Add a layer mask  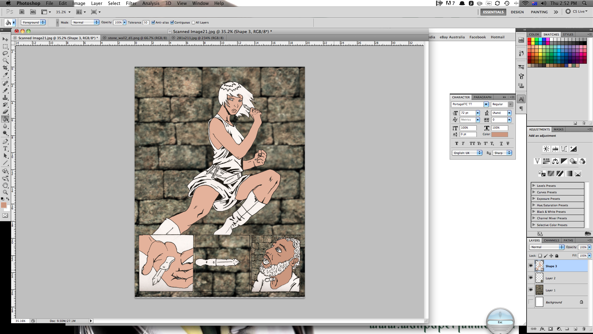[x=550, y=329]
